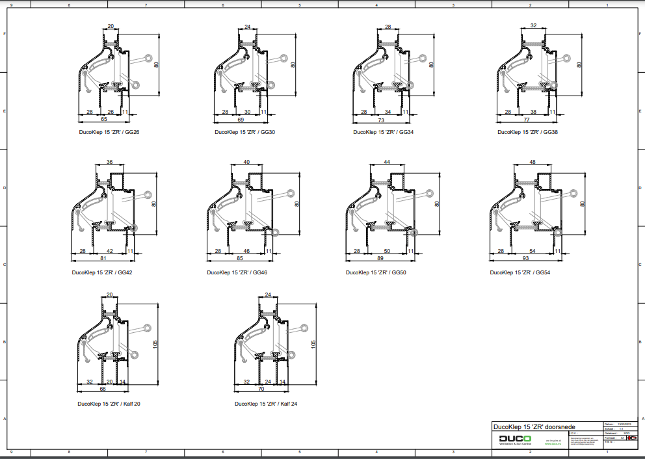The height and width of the screenshot is (459, 645).
Task: Click the DUCO logo in the title block
Action: tap(514, 439)
